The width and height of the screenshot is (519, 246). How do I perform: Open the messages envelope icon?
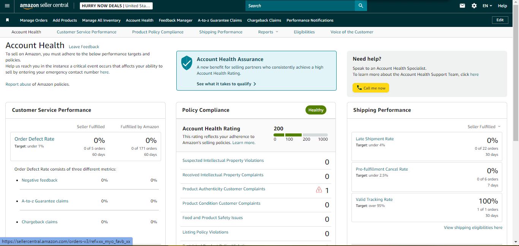[x=462, y=6]
